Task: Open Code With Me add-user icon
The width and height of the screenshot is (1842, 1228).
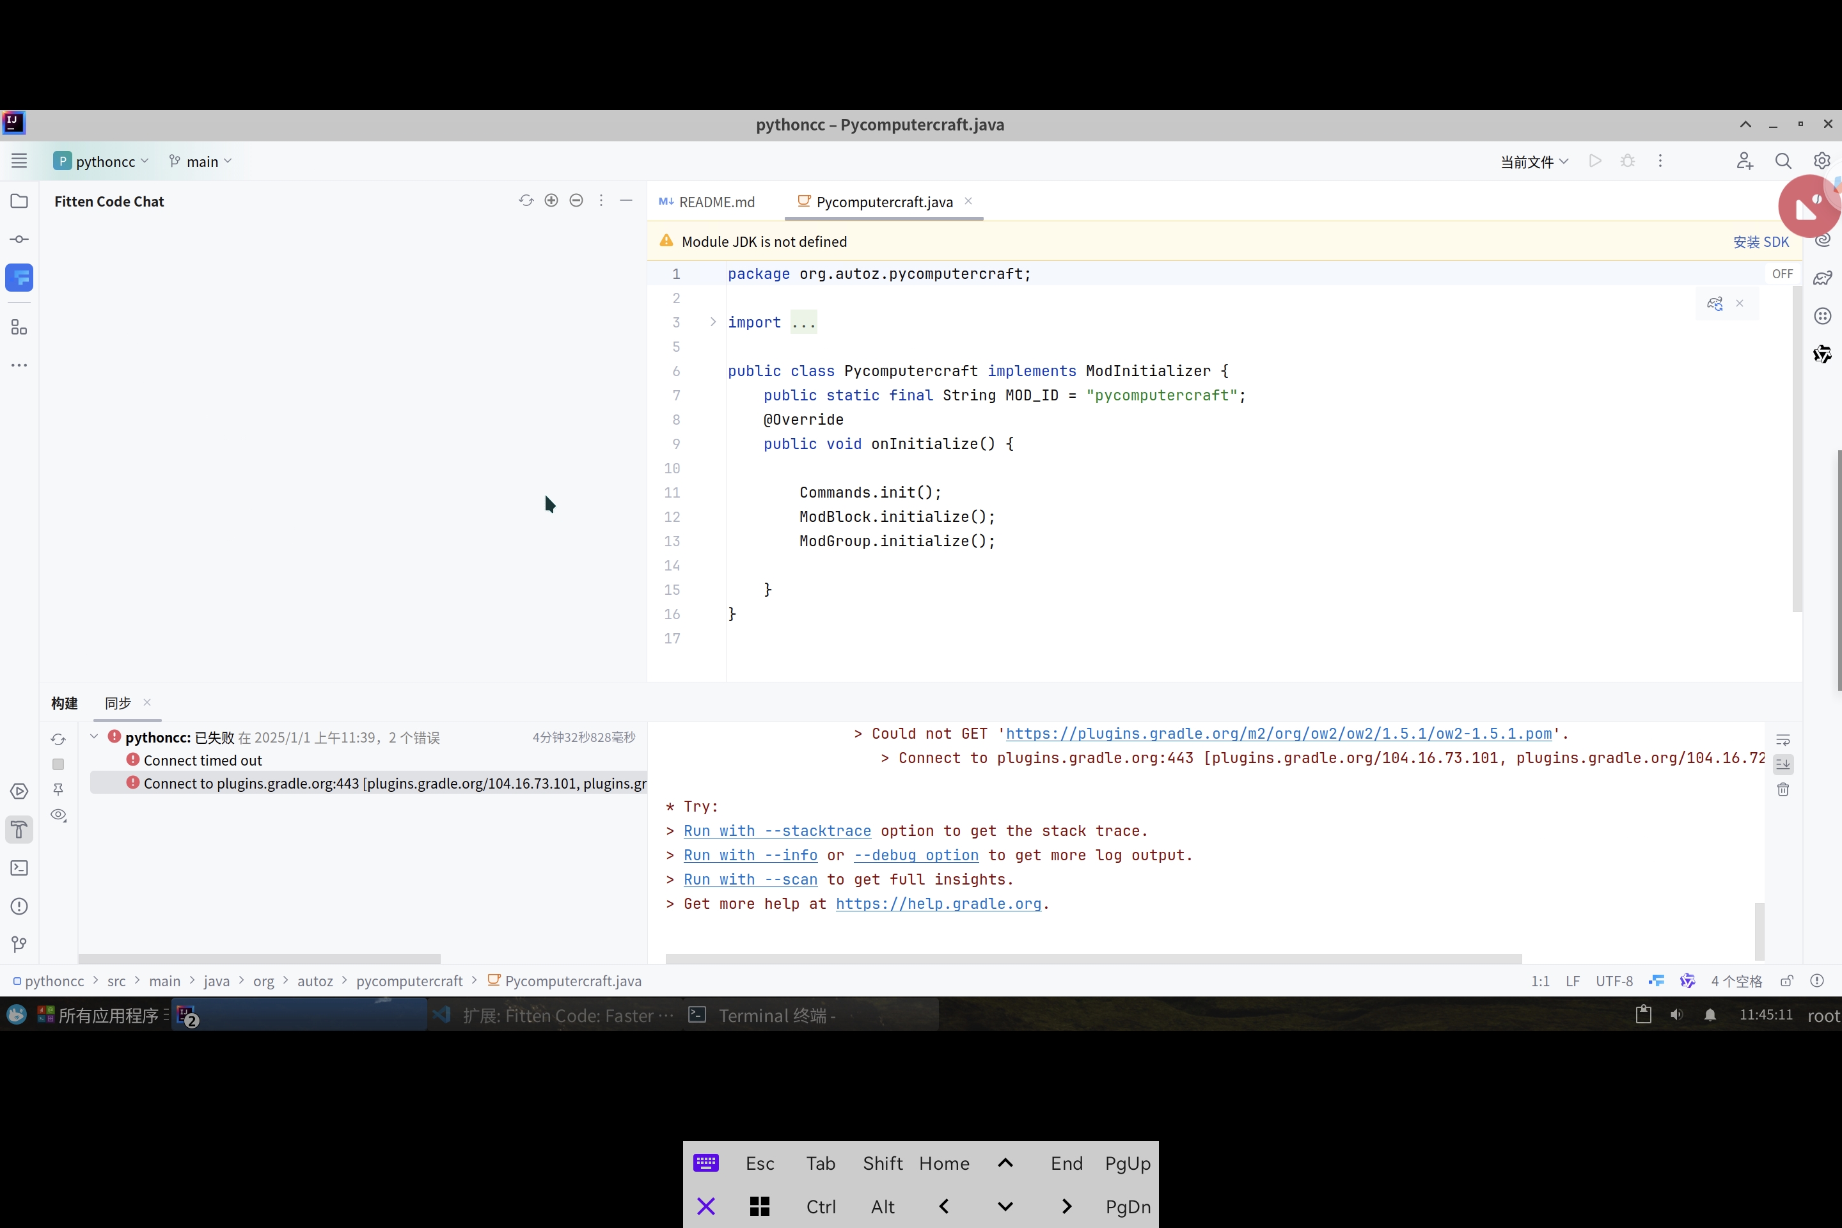Action: [x=1745, y=161]
